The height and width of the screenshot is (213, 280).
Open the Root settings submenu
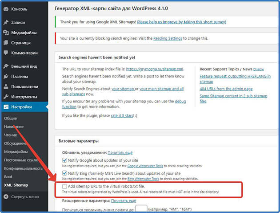(x=8, y=176)
